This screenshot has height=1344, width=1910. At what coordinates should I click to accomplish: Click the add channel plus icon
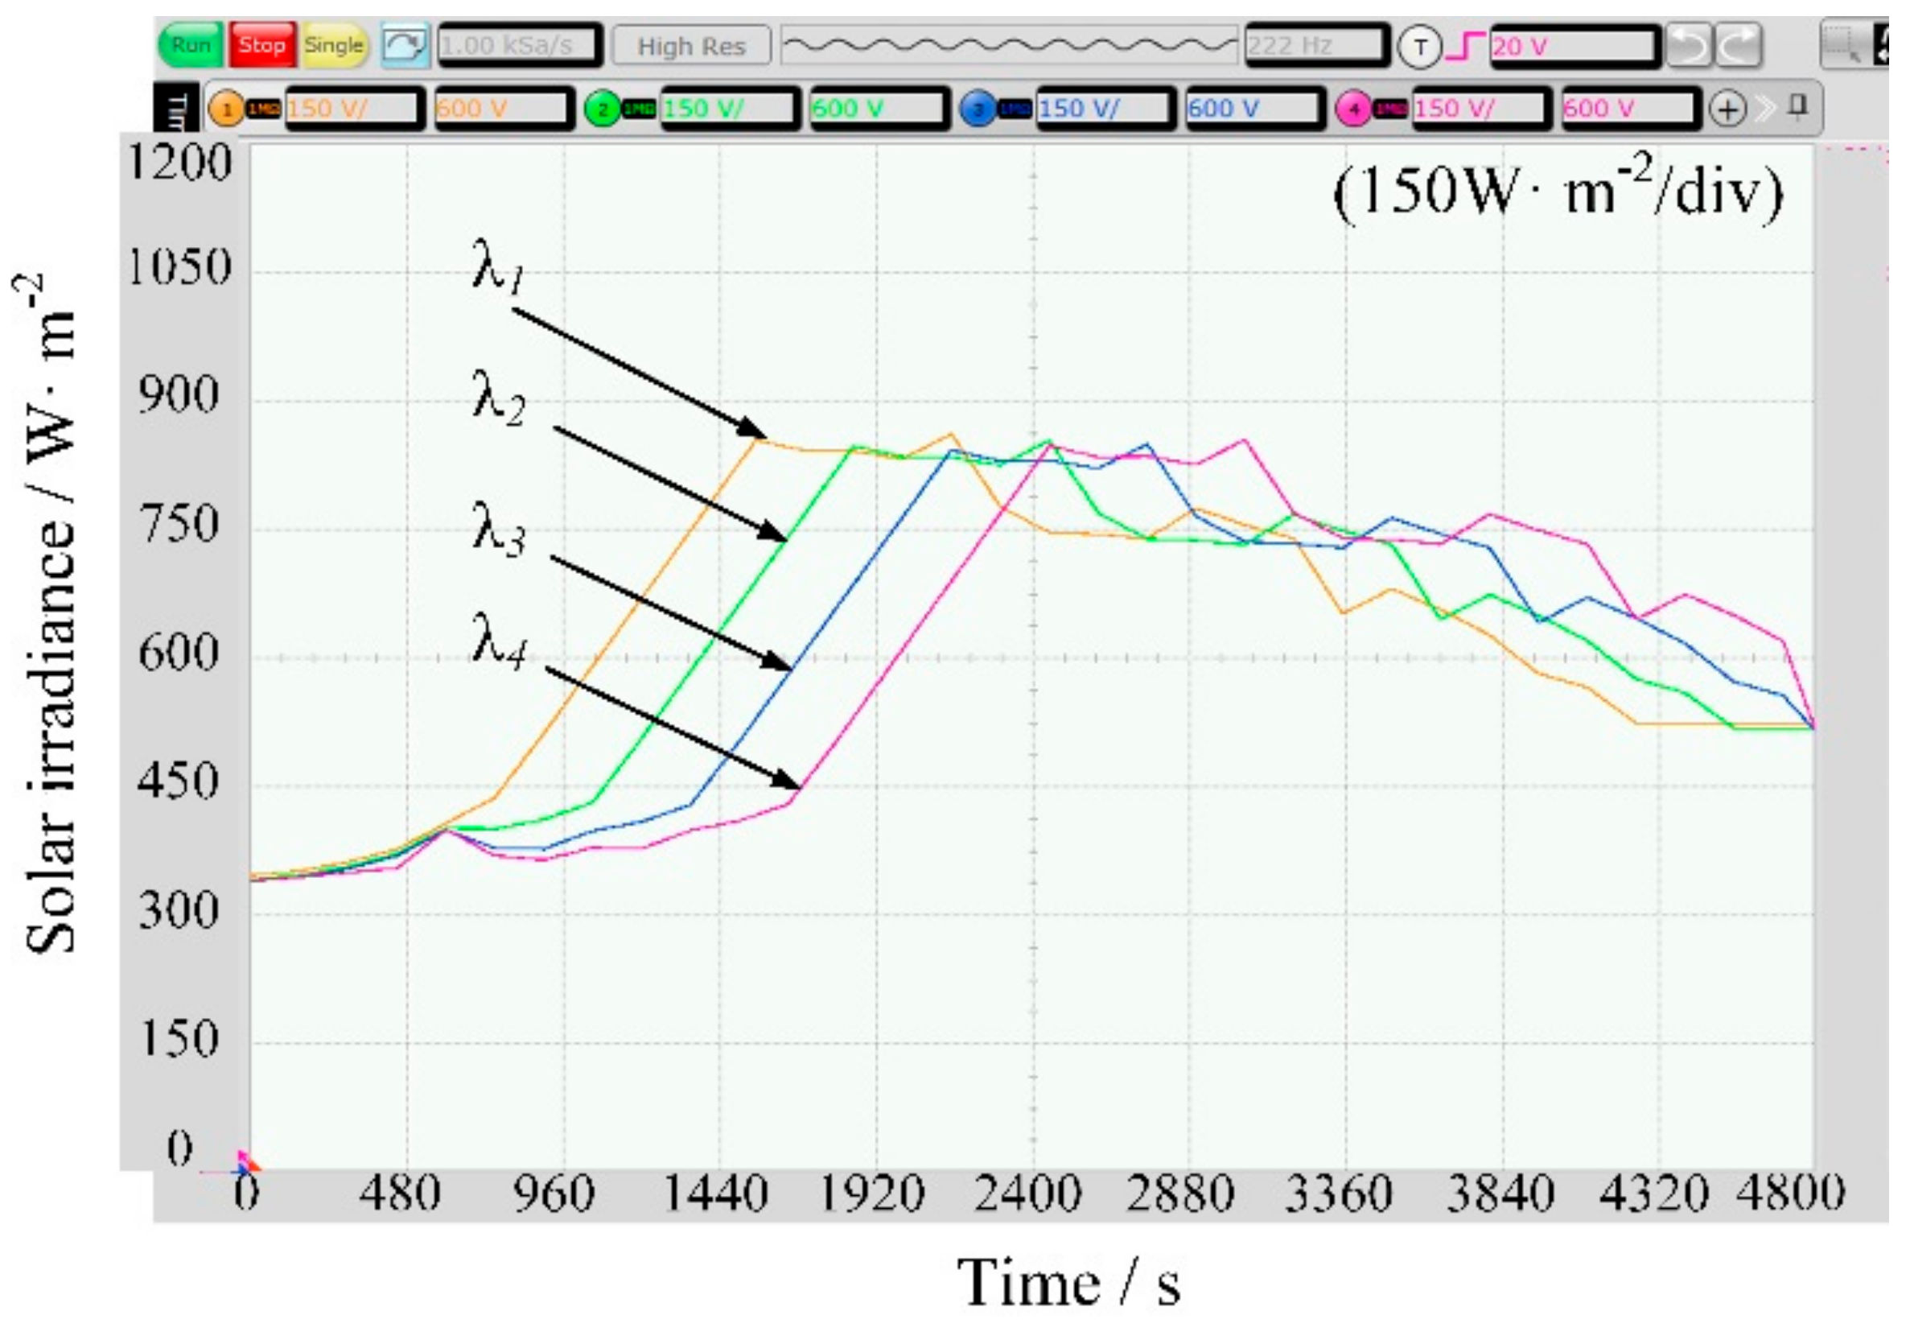point(1727,109)
